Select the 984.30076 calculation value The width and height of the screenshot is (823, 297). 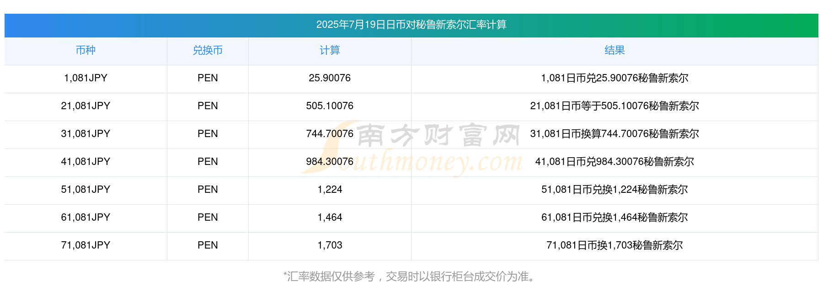pyautogui.click(x=330, y=162)
